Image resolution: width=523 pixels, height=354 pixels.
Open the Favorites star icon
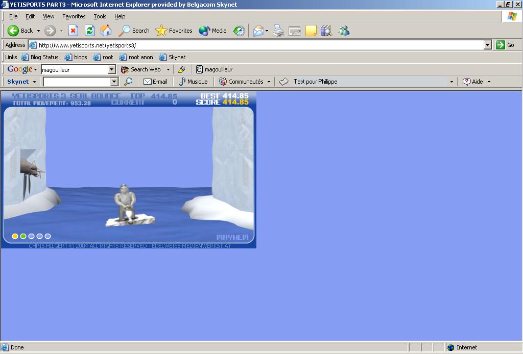click(161, 31)
